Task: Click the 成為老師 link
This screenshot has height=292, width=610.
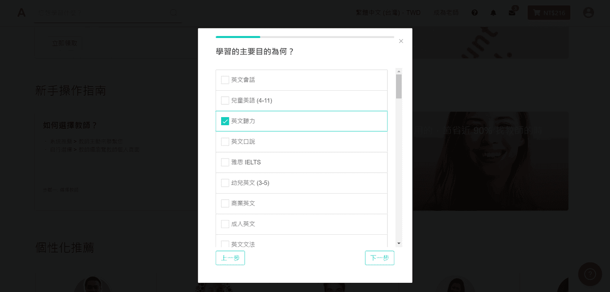Action: click(446, 12)
